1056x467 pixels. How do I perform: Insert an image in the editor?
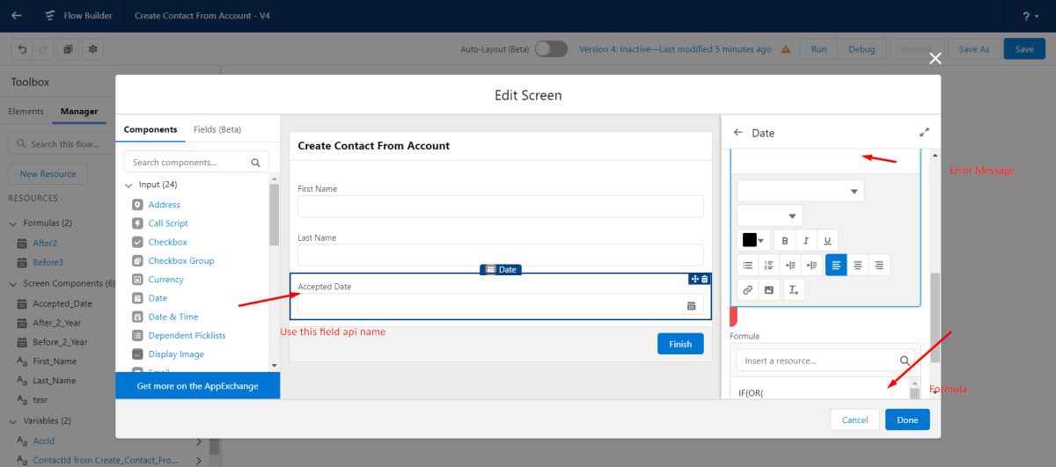pyautogui.click(x=769, y=289)
